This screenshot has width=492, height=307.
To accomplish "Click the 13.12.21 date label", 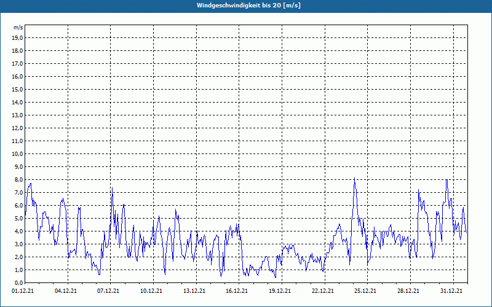I will click(x=194, y=291).
